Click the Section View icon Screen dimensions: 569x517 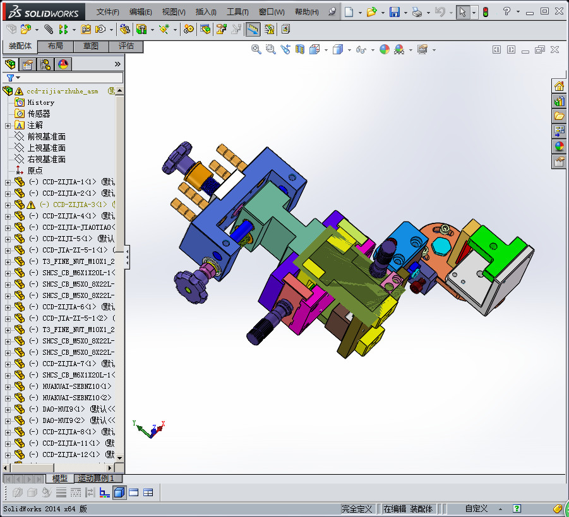pyautogui.click(x=300, y=49)
